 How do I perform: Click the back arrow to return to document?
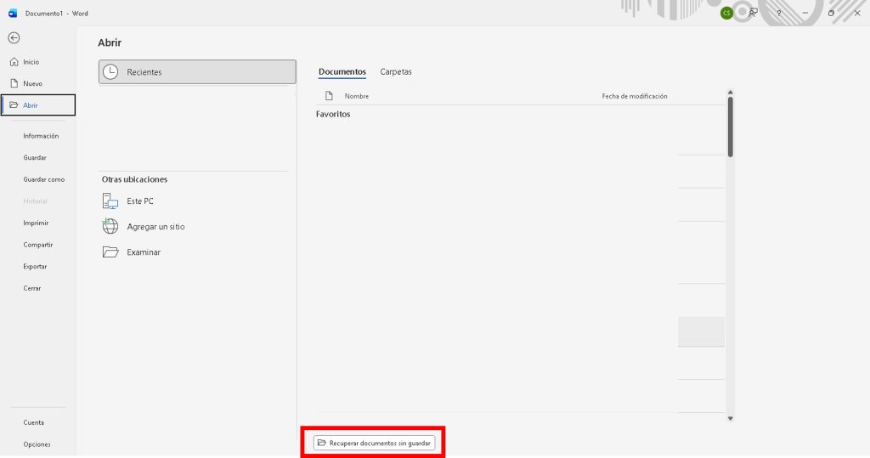14,38
